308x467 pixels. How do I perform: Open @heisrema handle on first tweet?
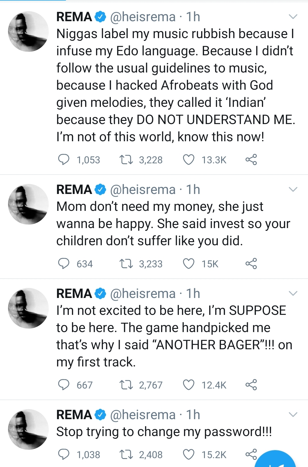[x=143, y=17]
